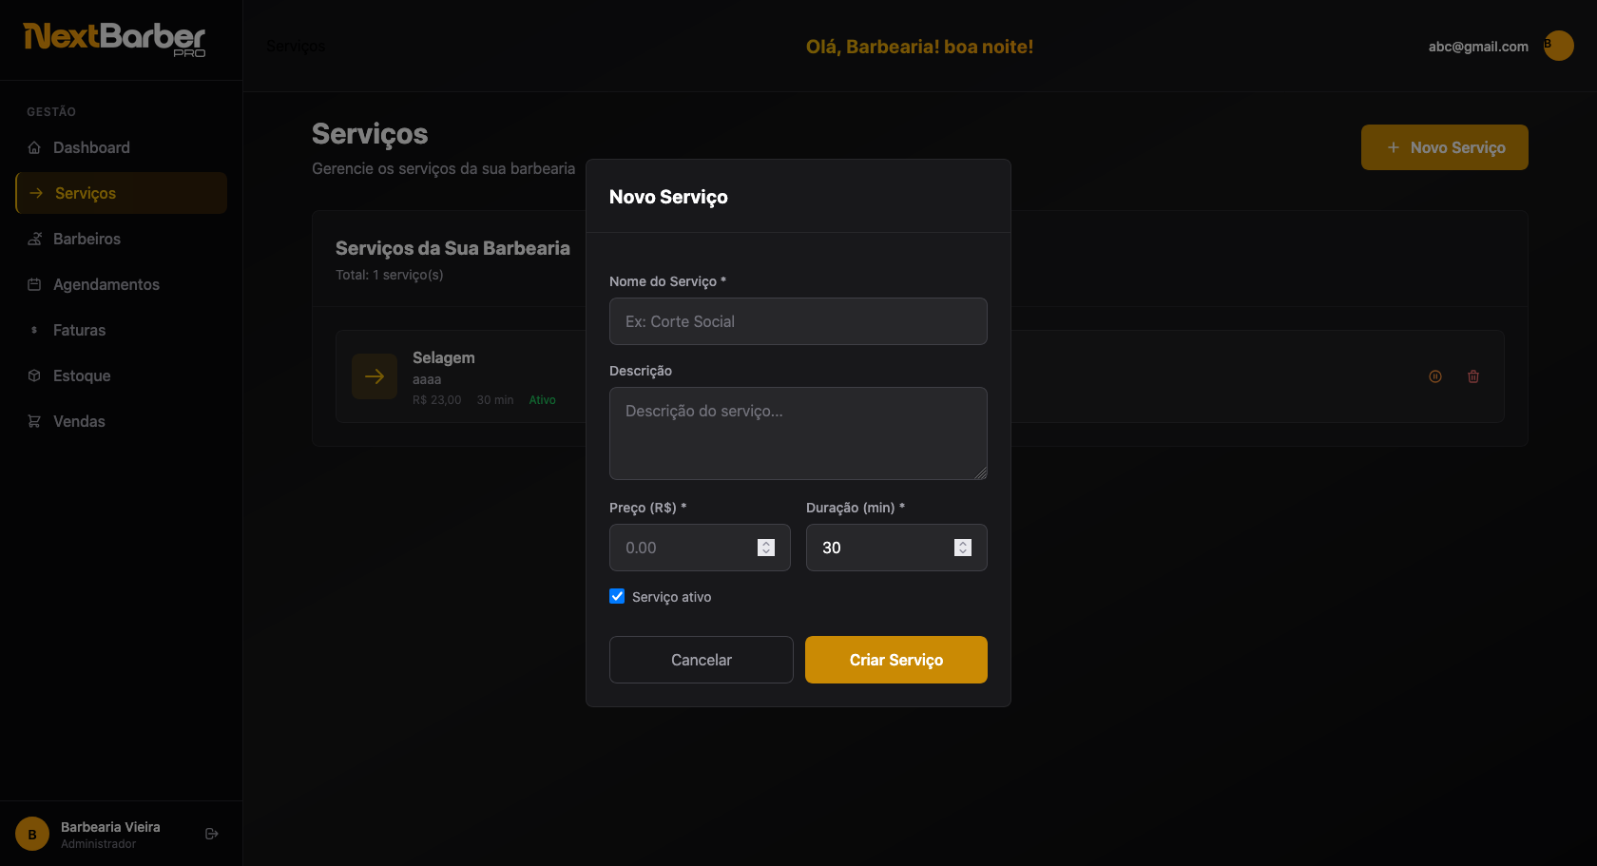Open the Faturas menu item
The height and width of the screenshot is (866, 1597).
[x=79, y=330]
